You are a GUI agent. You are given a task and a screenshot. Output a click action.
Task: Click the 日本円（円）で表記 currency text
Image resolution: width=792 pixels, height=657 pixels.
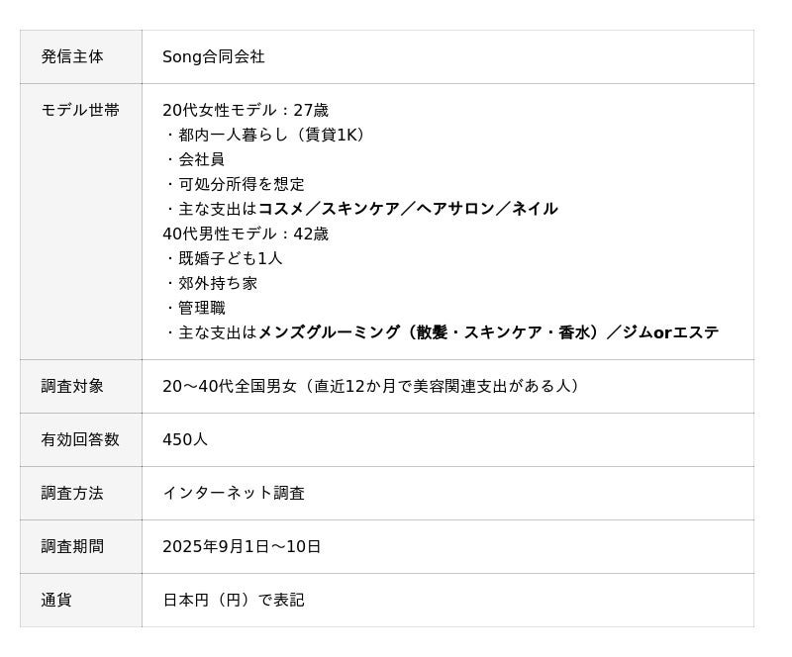point(234,601)
